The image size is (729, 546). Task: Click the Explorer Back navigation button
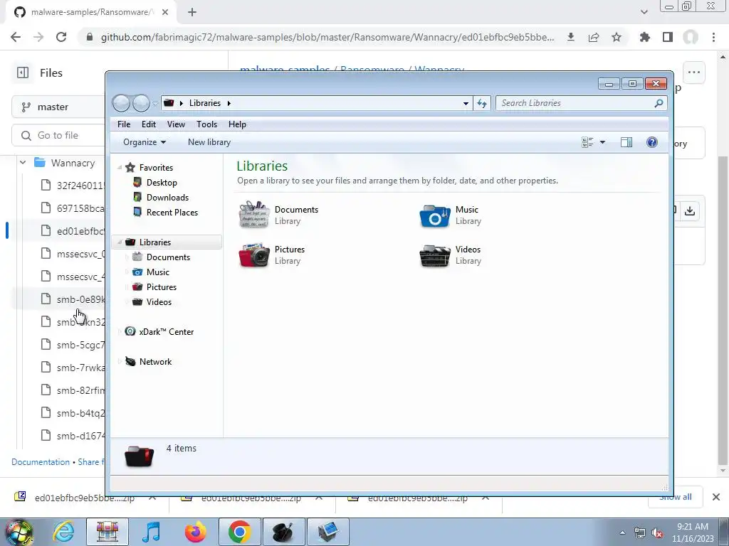[121, 103]
